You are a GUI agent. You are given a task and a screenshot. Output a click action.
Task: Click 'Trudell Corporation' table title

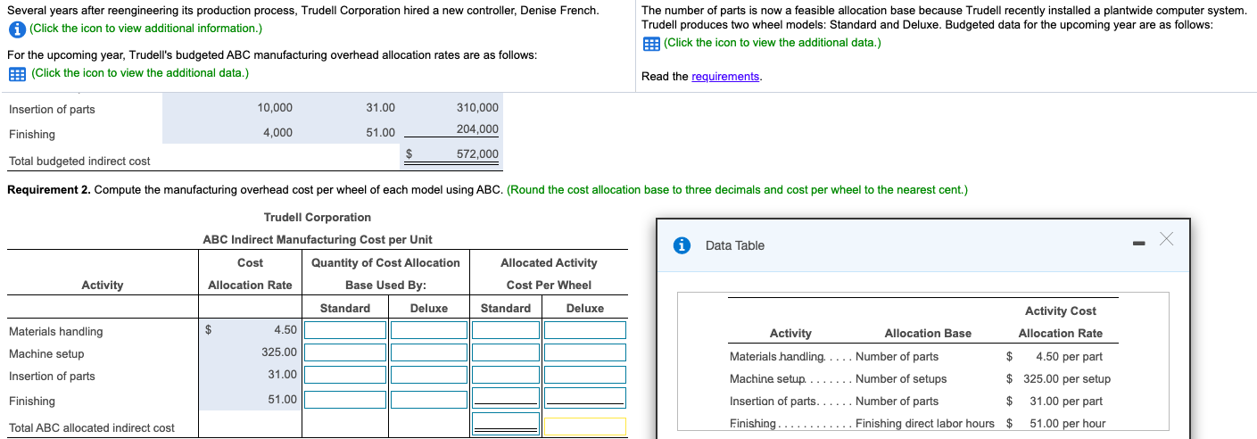pyautogui.click(x=318, y=218)
